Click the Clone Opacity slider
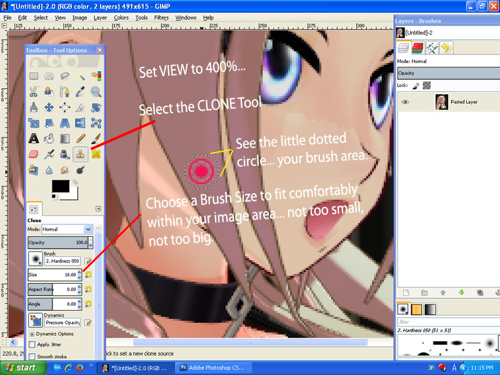This screenshot has width=500, height=375. (x=57, y=242)
